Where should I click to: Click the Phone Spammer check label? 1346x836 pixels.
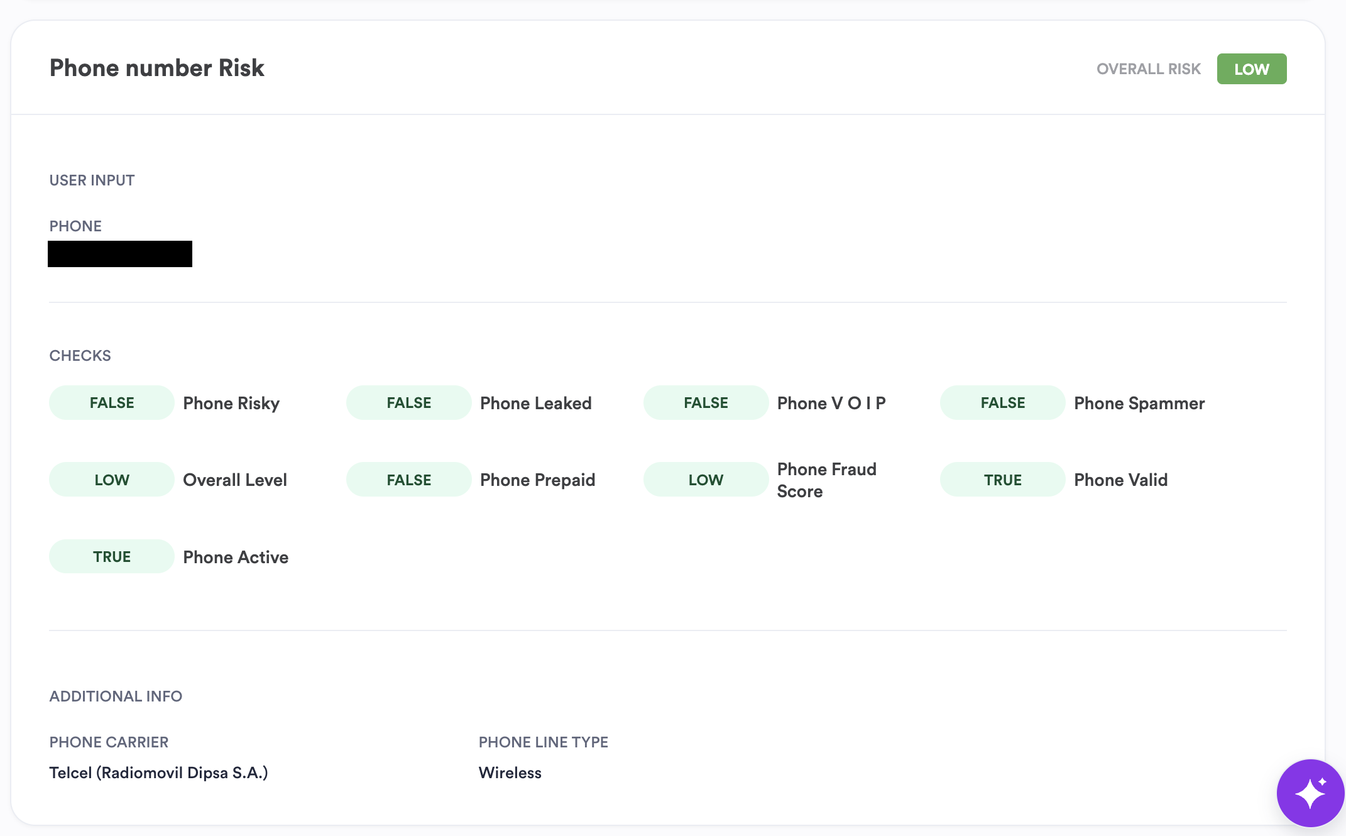(1139, 403)
